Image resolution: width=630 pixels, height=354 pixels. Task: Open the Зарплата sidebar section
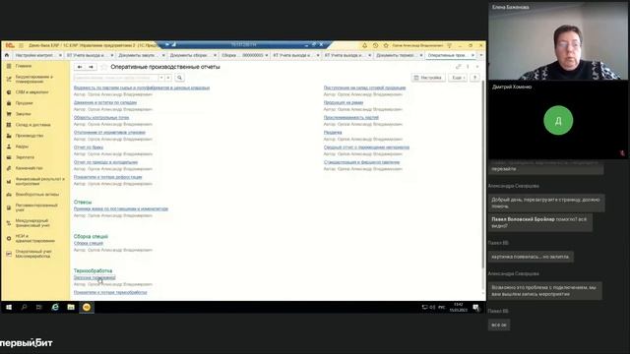[25, 157]
